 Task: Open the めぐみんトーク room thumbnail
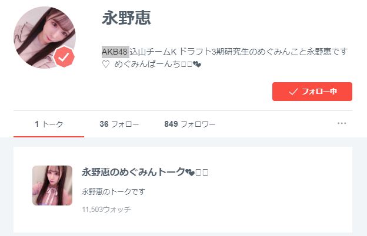click(52, 186)
